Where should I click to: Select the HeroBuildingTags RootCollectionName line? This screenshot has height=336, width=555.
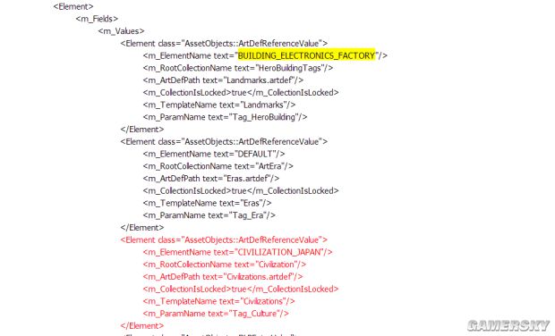pos(238,68)
